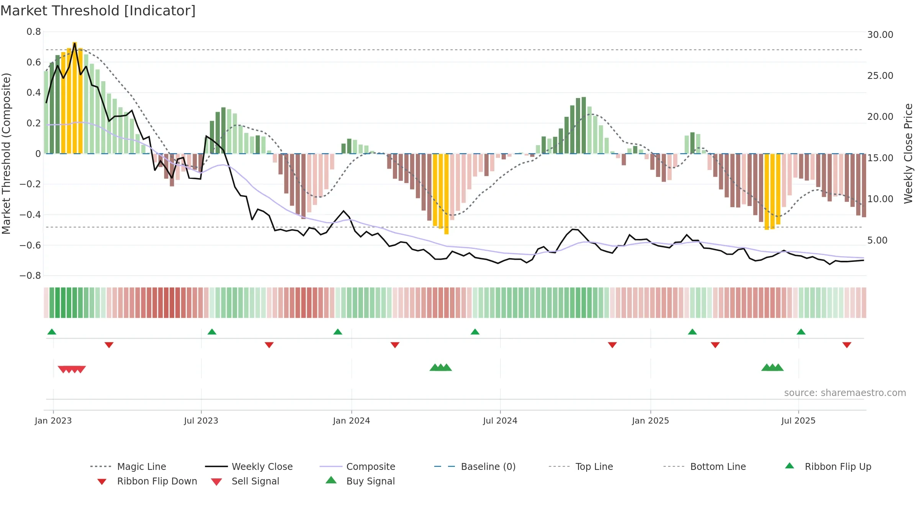Click the Jul 2023 axis label

click(x=201, y=420)
